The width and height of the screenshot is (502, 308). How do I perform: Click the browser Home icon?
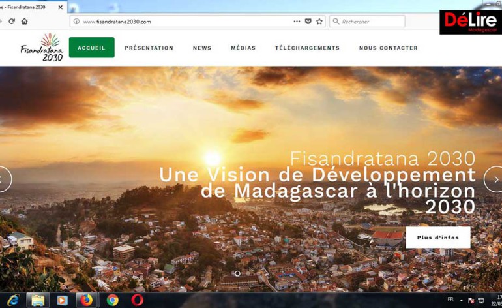tap(25, 22)
